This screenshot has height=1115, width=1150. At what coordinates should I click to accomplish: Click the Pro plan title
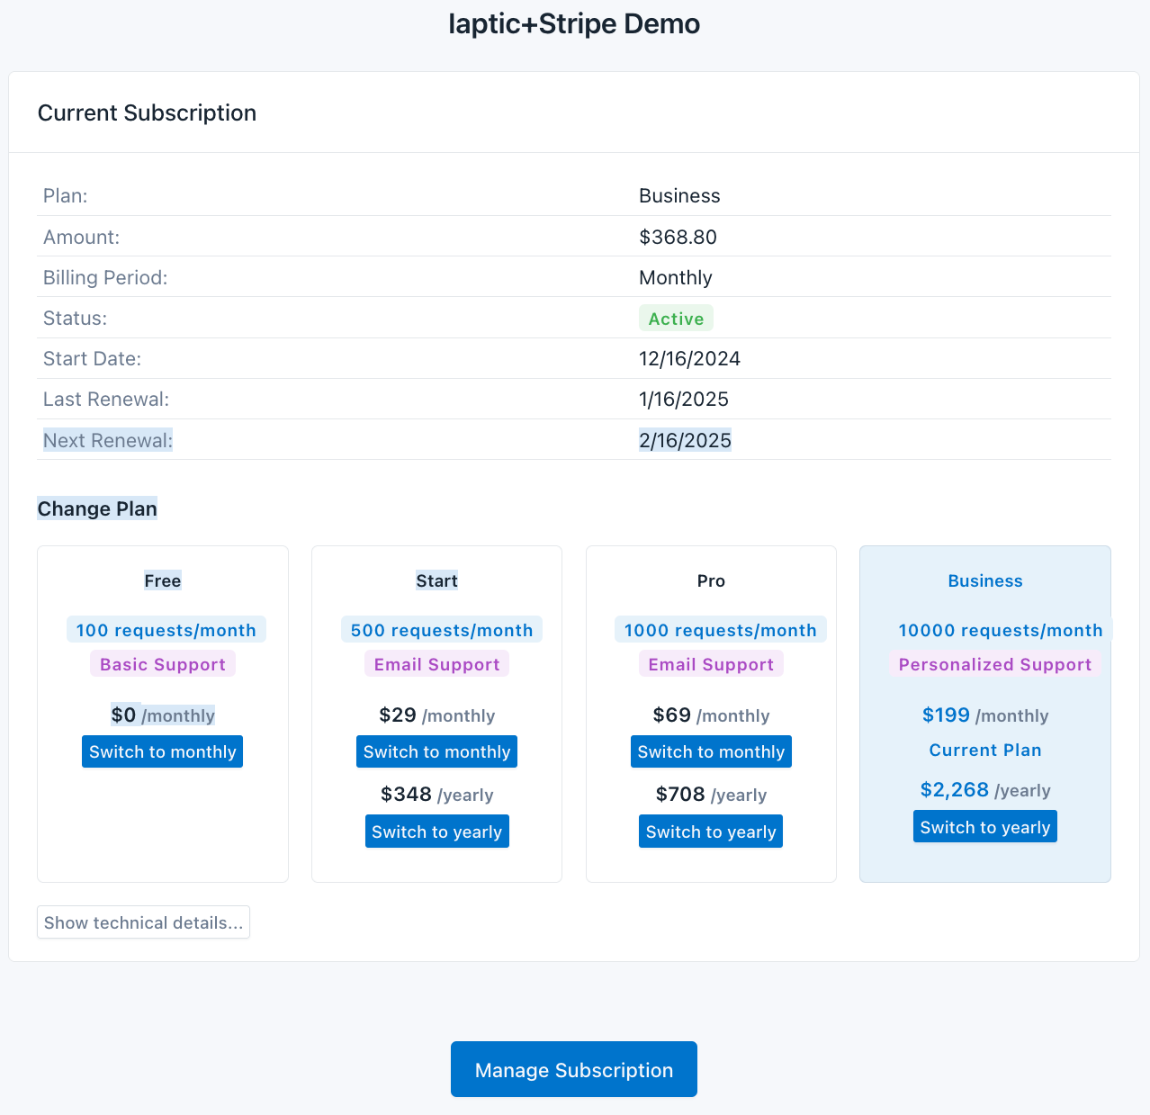tap(711, 580)
